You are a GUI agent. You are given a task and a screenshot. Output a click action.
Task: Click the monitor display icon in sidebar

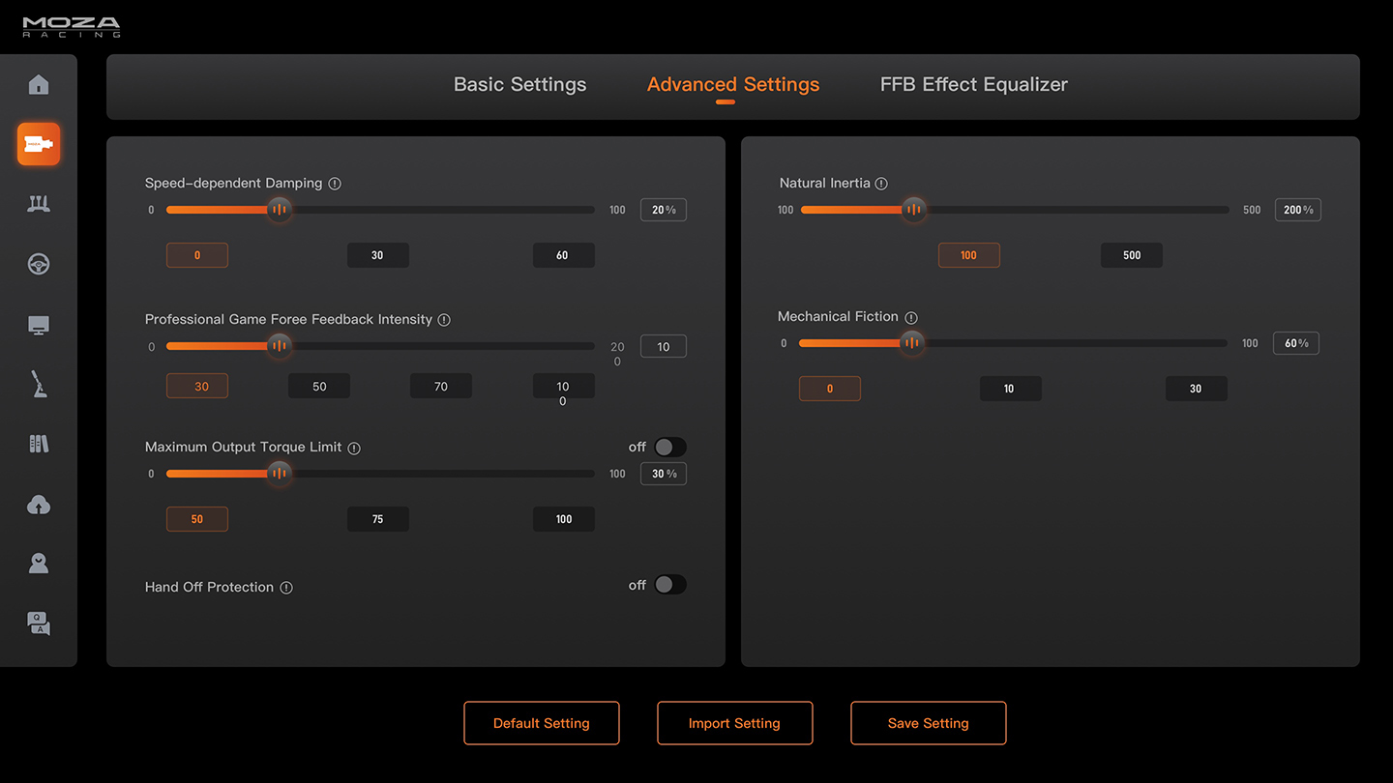pyautogui.click(x=39, y=325)
